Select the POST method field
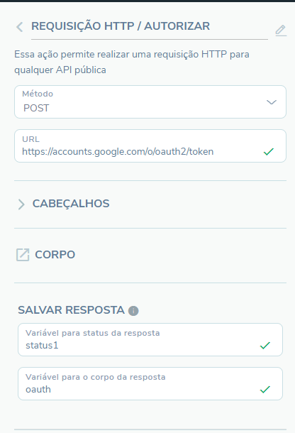 [x=150, y=102]
